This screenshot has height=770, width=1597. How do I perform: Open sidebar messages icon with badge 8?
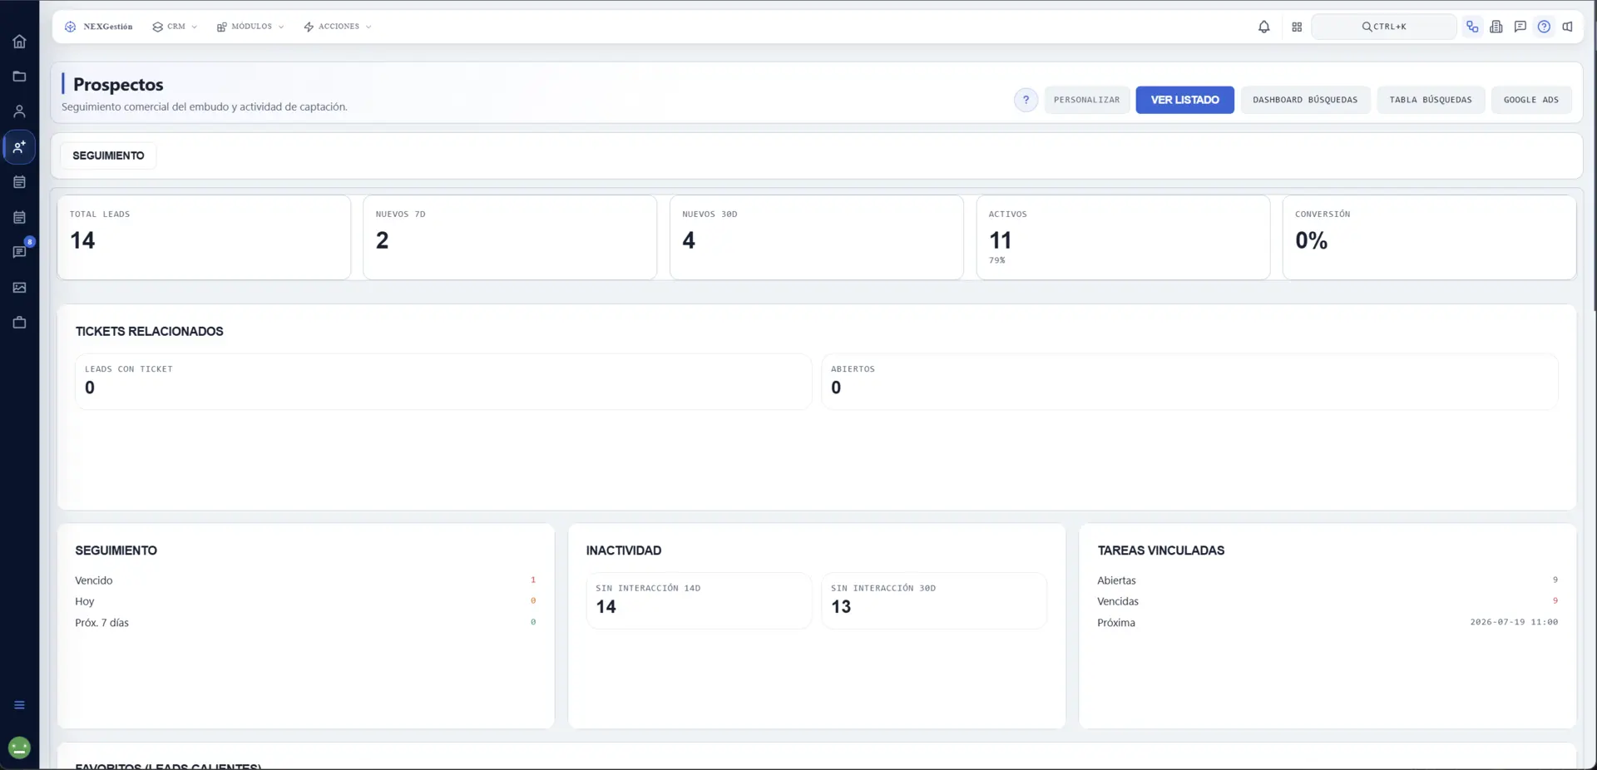[19, 252]
